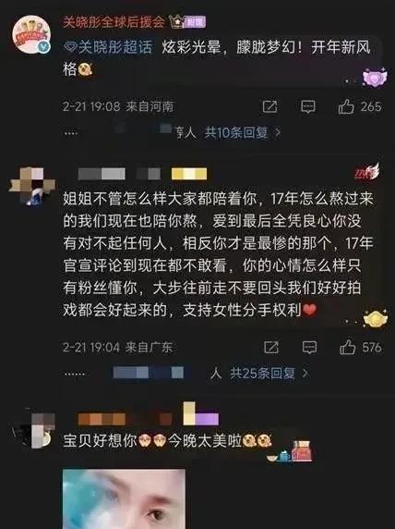Open the 关晓彤超话 super topic link
This screenshot has height=529, width=395.
click(x=108, y=47)
